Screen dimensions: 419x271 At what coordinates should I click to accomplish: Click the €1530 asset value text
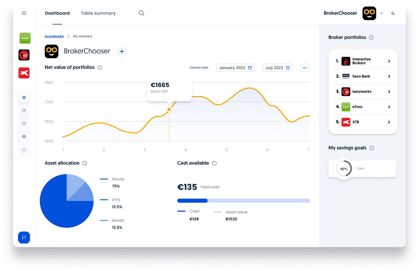231,219
